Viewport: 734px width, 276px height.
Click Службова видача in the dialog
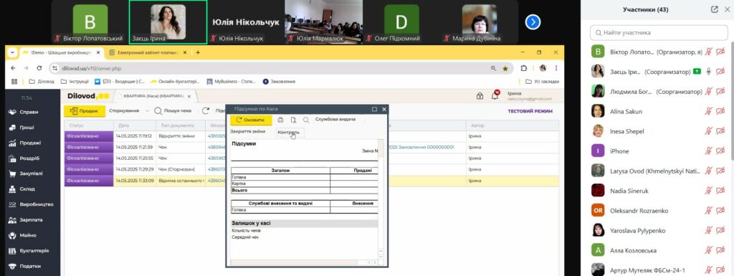tap(335, 119)
